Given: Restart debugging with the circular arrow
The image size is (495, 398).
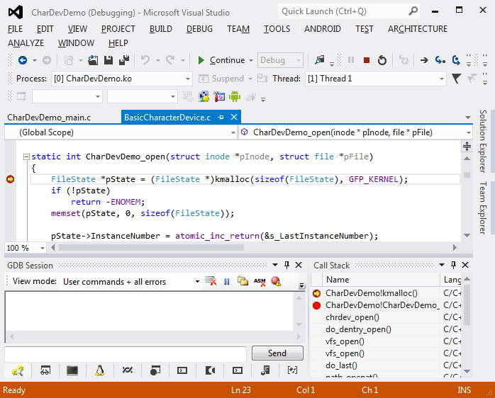Looking at the screenshot, I should [x=382, y=60].
